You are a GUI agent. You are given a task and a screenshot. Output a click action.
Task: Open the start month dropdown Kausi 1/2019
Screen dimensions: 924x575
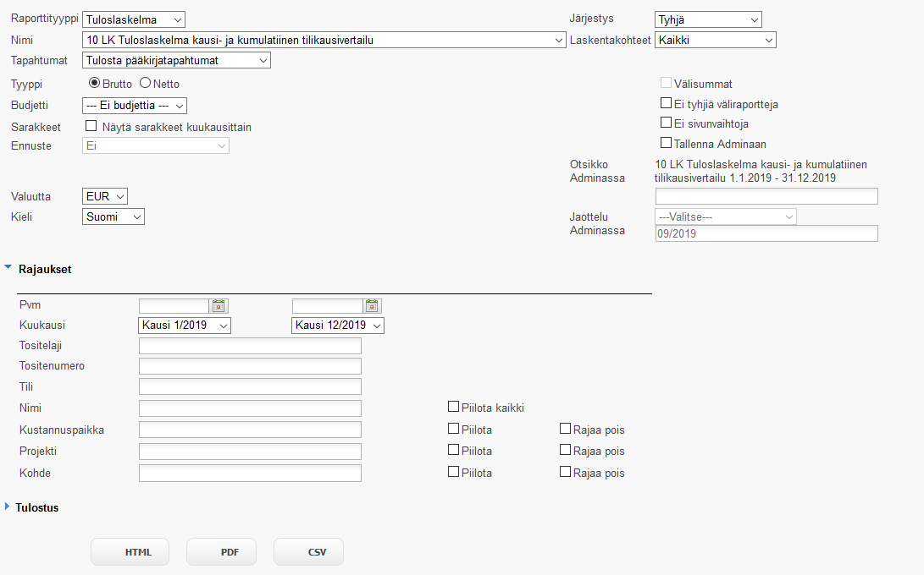click(x=185, y=326)
